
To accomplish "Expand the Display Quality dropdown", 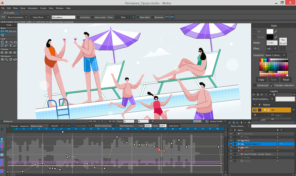I will click(216, 121).
